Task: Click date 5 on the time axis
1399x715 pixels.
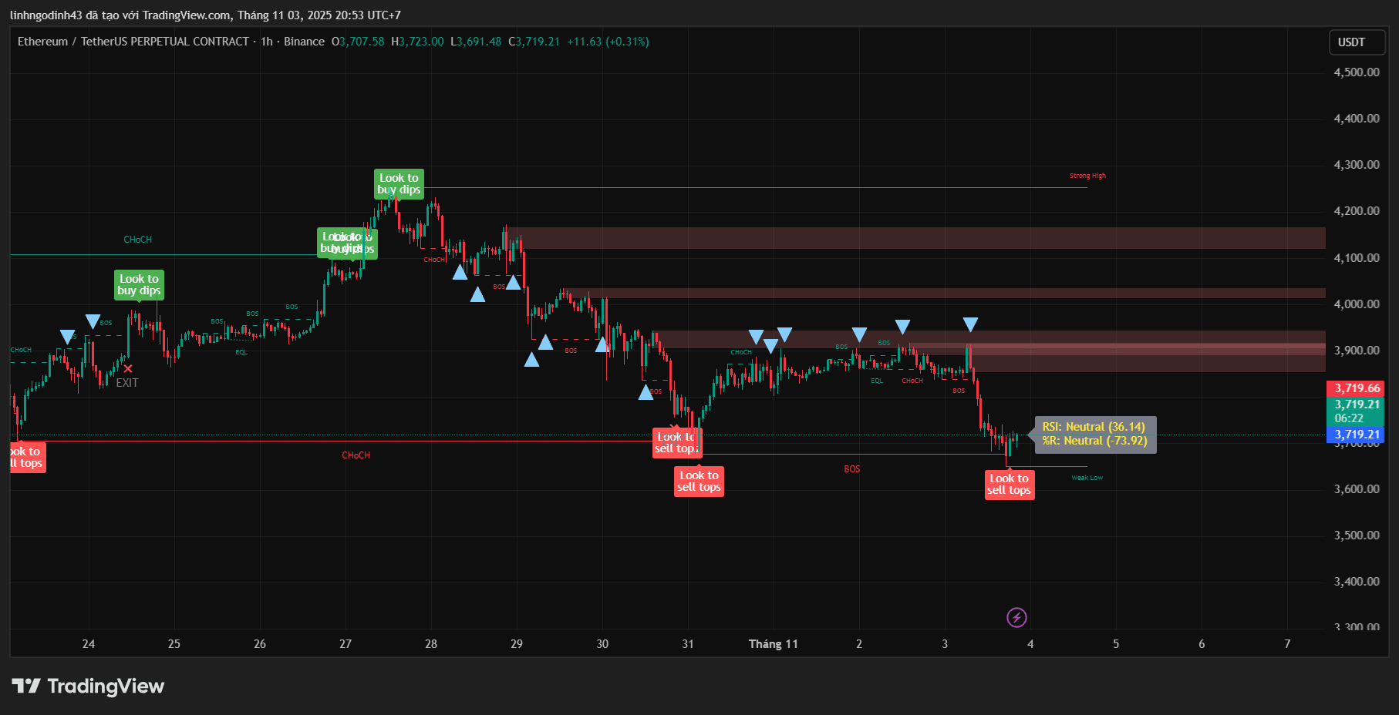Action: 1116,644
